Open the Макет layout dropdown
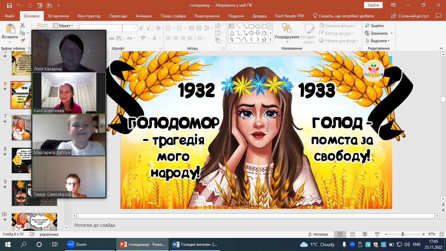 [x=63, y=25]
